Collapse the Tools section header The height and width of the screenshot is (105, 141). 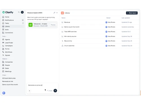point(5,36)
